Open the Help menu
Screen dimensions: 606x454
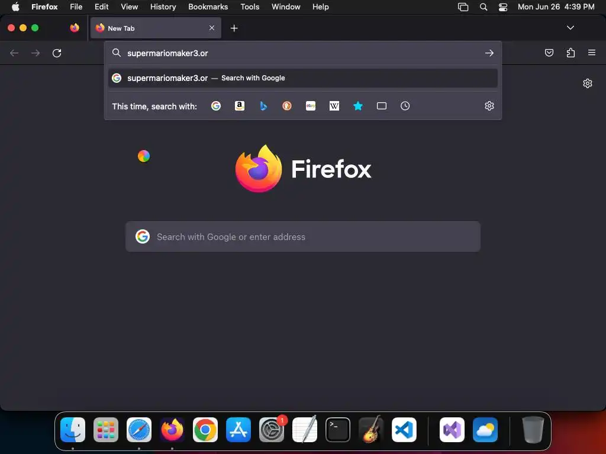tap(320, 7)
